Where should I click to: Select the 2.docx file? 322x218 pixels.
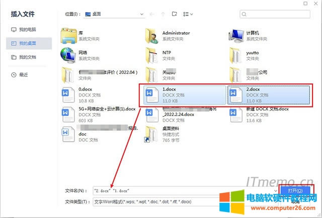[x=269, y=95]
